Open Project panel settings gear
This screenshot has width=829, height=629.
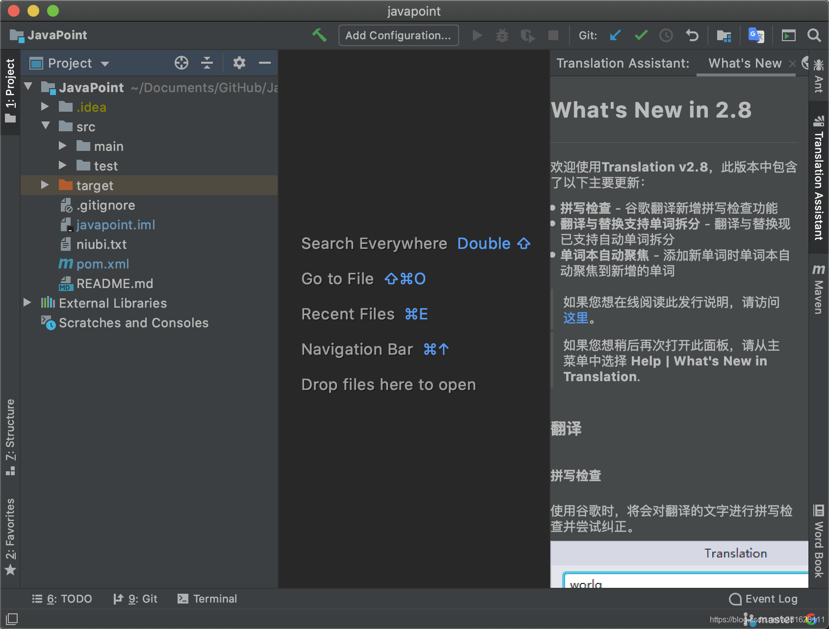click(239, 63)
